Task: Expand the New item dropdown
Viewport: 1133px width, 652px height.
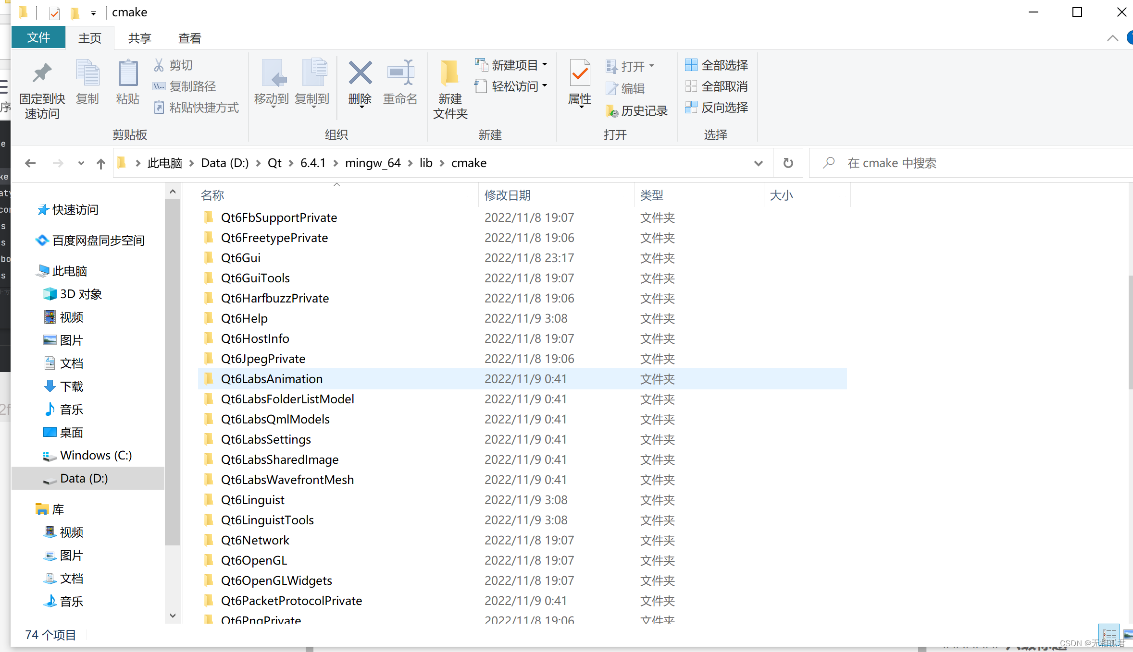Action: click(545, 64)
